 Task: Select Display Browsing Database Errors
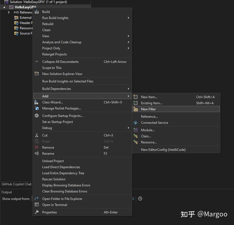[82, 185]
